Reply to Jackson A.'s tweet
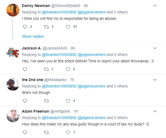The height and width of the screenshot is (138, 166). point(25,69)
